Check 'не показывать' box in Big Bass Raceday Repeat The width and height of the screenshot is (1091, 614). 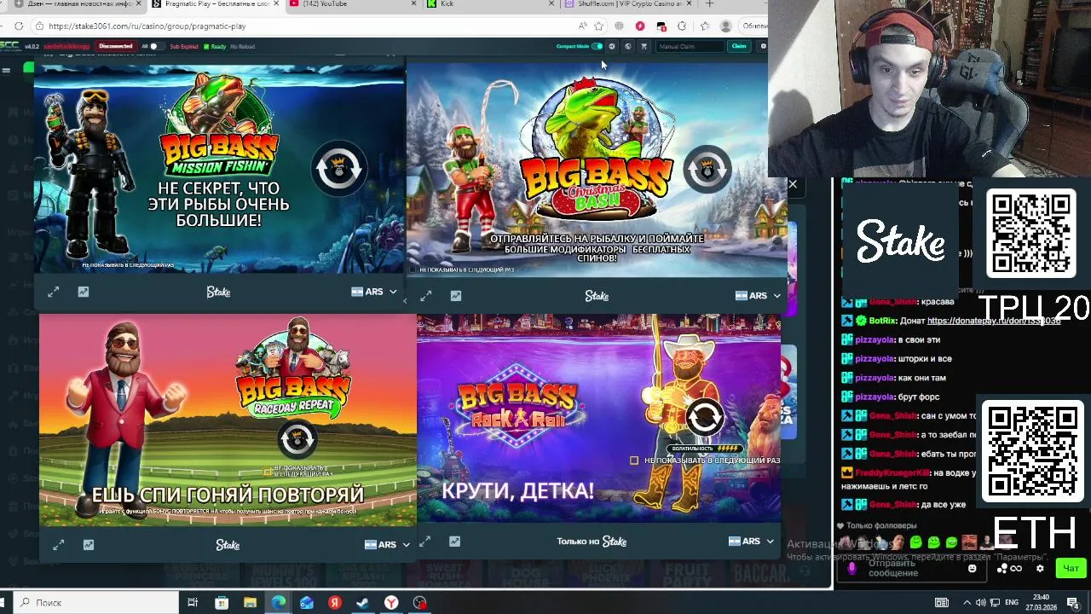coord(268,470)
